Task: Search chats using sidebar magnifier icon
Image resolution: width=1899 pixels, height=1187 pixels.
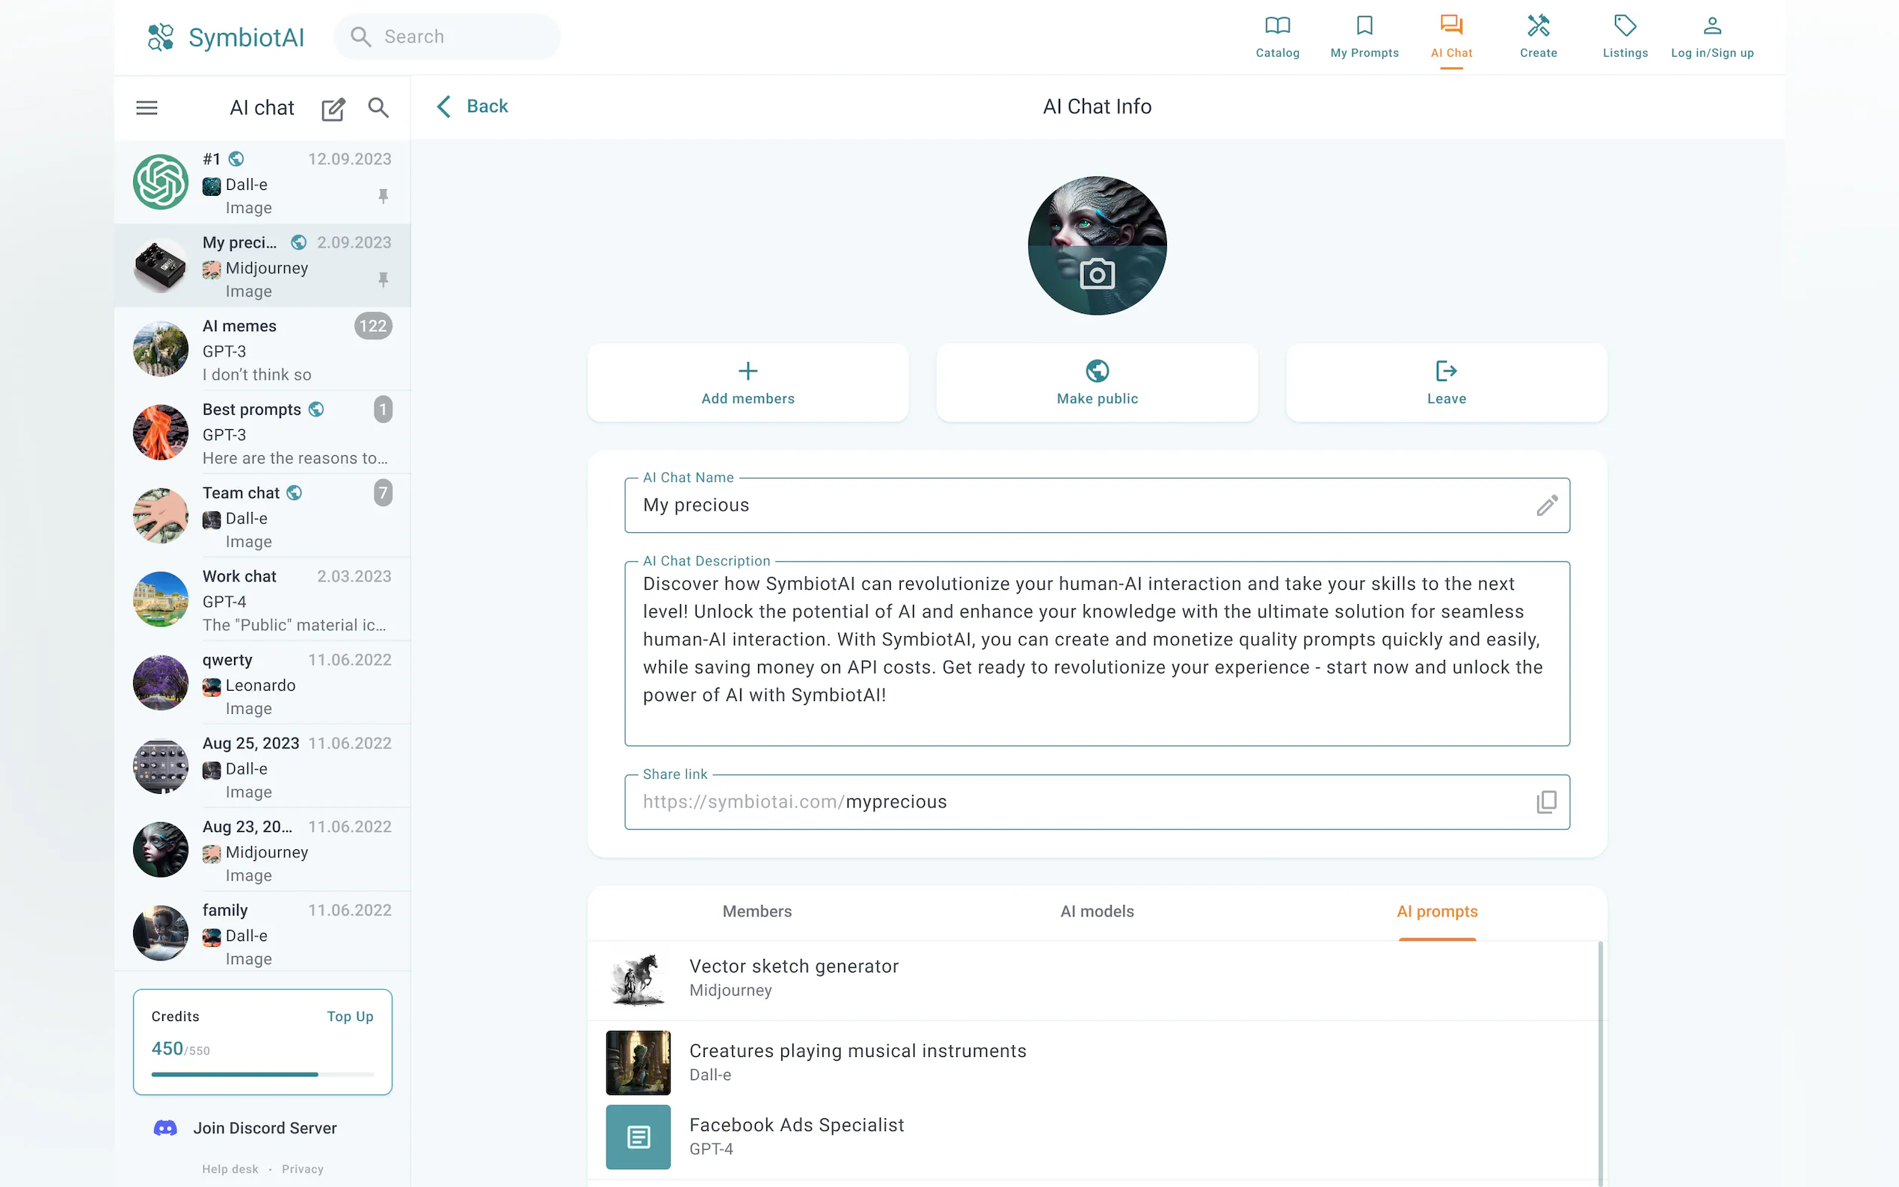Action: click(378, 108)
